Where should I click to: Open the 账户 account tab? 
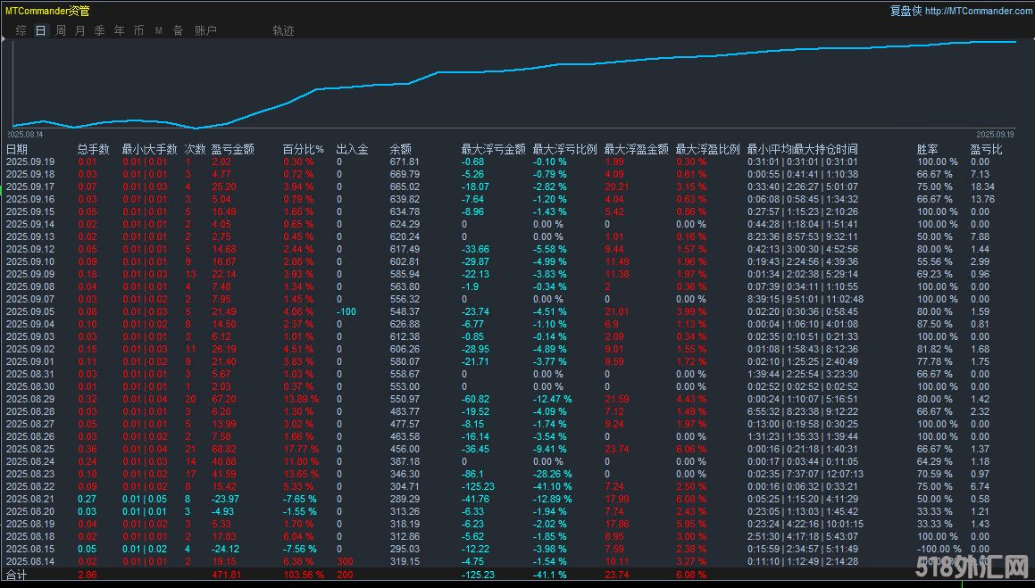[x=205, y=29]
